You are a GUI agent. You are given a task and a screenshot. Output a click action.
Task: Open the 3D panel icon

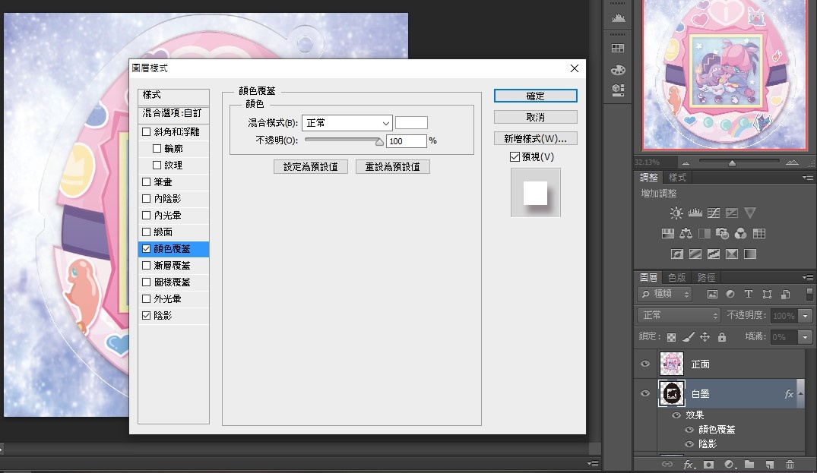point(618,90)
